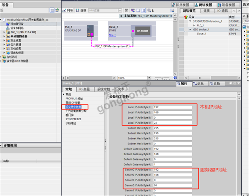Viewport: 249px width, 196px height.
Task: Click the Network (网络) toolbar button
Action: coord(68,10)
